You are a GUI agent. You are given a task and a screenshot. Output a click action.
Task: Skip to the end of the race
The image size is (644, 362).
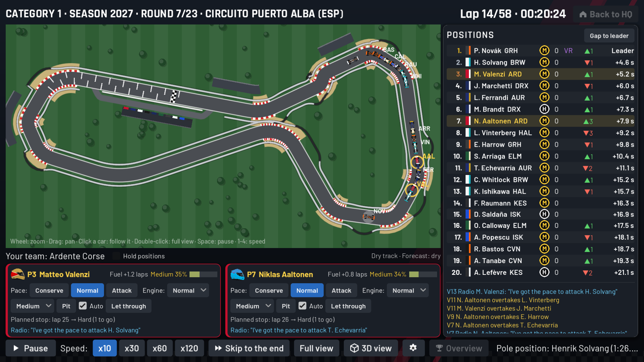click(249, 348)
